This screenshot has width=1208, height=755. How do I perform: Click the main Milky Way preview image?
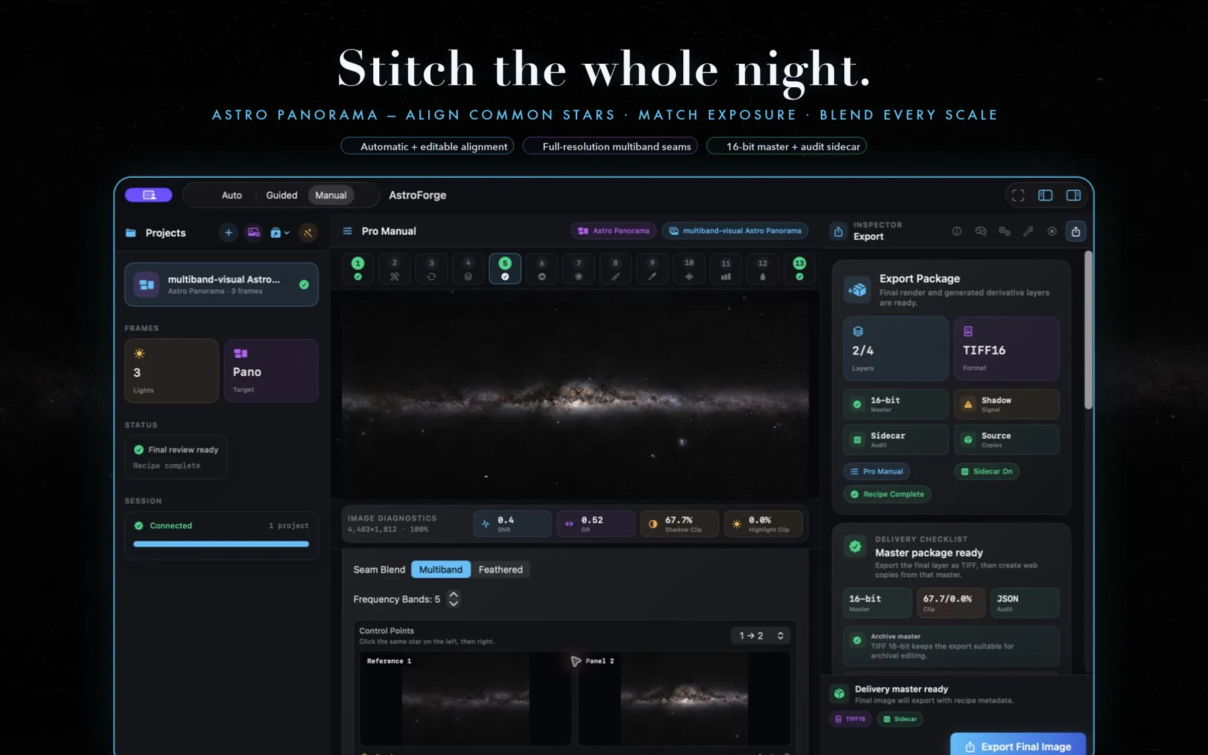(575, 395)
